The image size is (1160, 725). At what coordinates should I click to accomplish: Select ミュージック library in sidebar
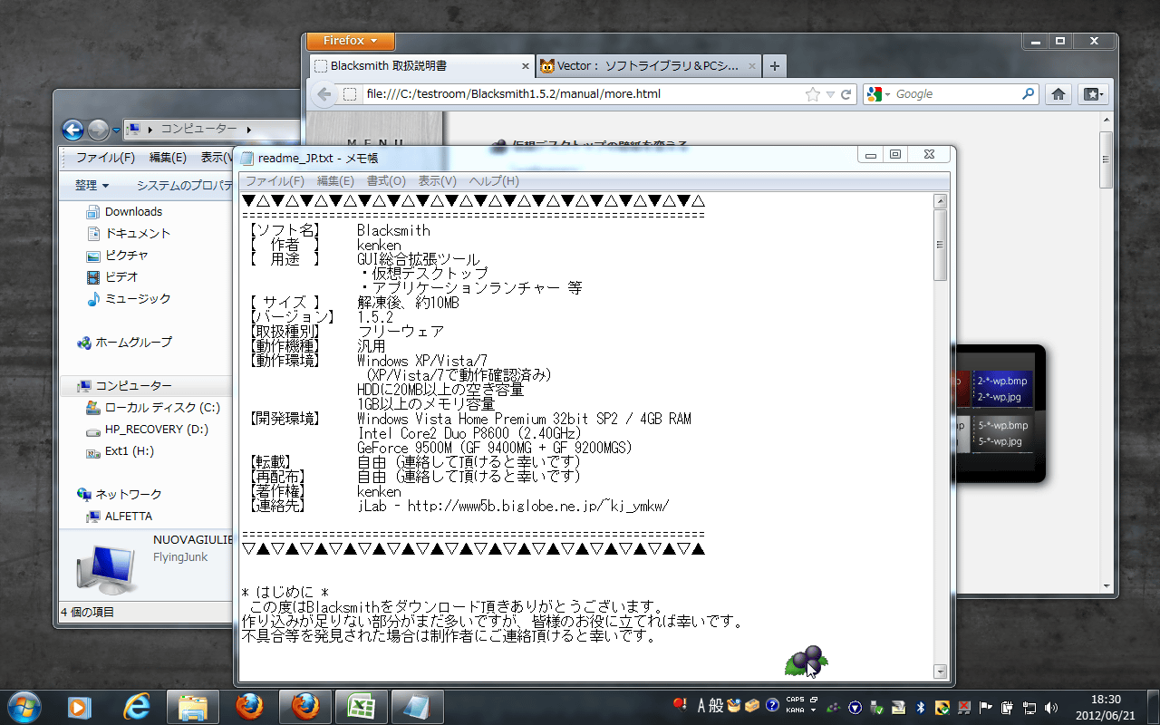click(x=138, y=298)
